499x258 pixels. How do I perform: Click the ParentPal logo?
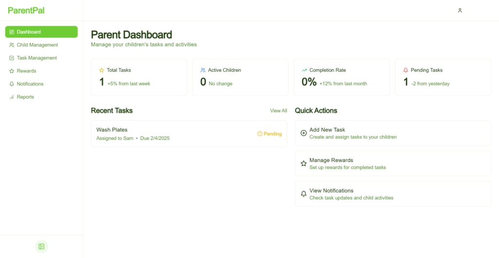(x=26, y=11)
